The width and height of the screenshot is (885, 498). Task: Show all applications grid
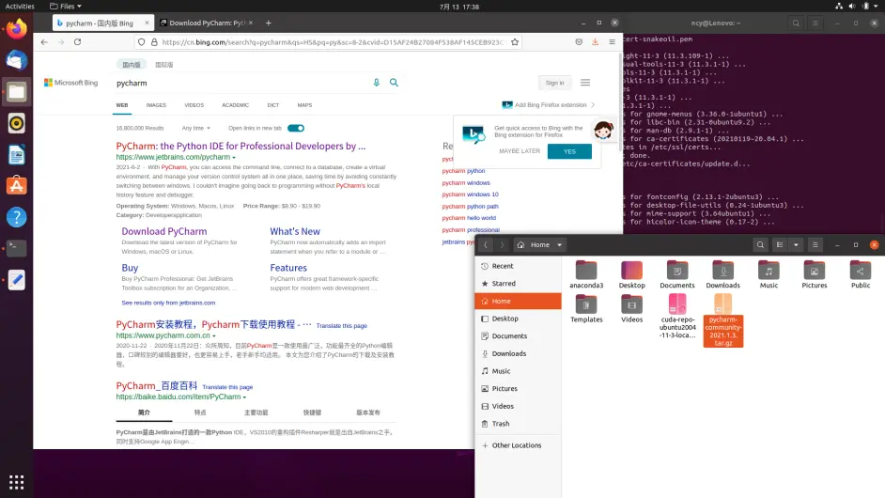pyautogui.click(x=16, y=482)
